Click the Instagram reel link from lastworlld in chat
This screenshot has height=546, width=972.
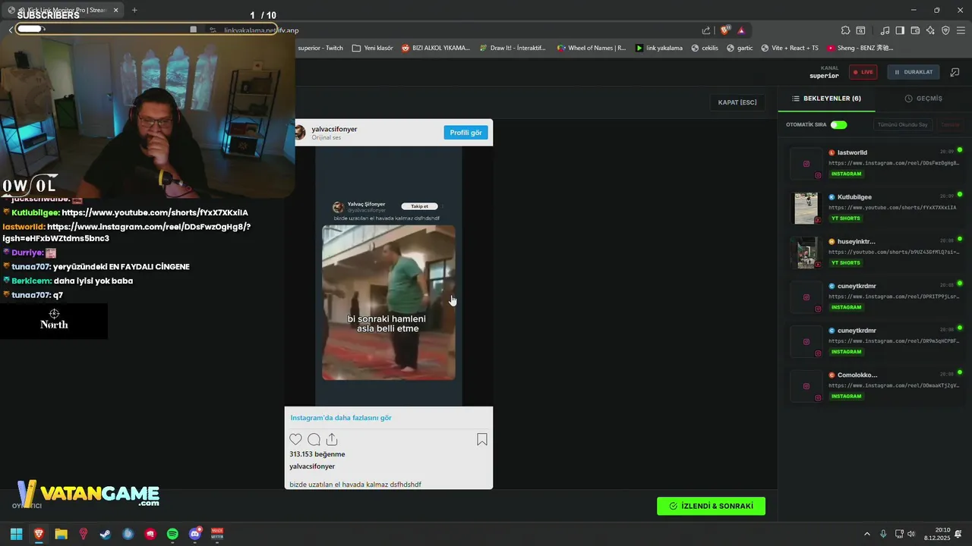click(x=127, y=232)
